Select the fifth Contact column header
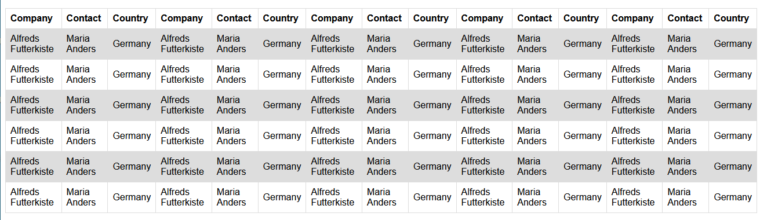 685,18
